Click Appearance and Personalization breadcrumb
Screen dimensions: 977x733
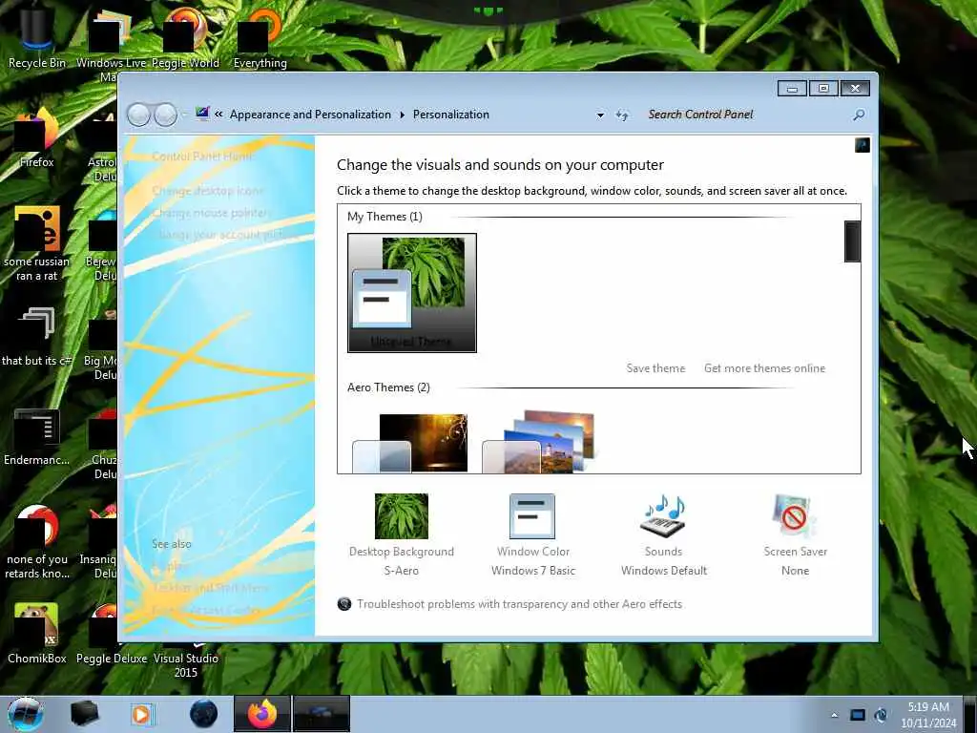click(x=310, y=115)
